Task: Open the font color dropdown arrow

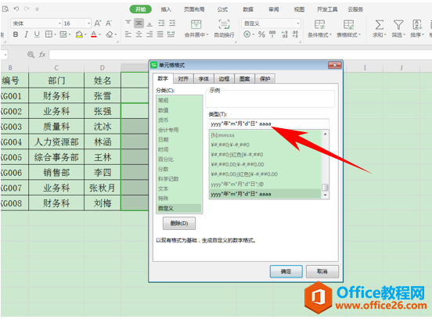Action: [100, 34]
